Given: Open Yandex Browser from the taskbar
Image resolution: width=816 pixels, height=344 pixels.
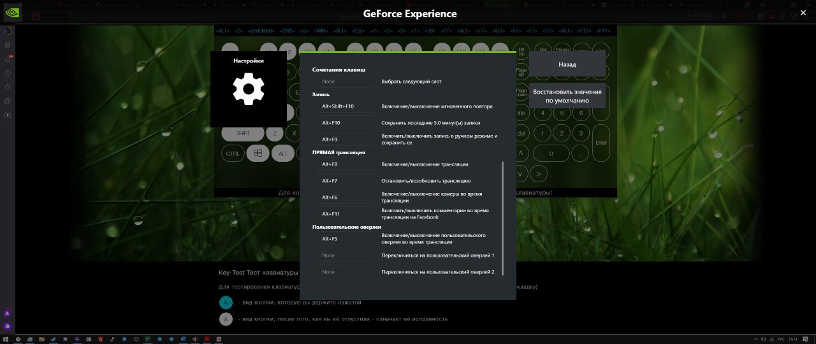Looking at the screenshot, I should click(x=18, y=340).
